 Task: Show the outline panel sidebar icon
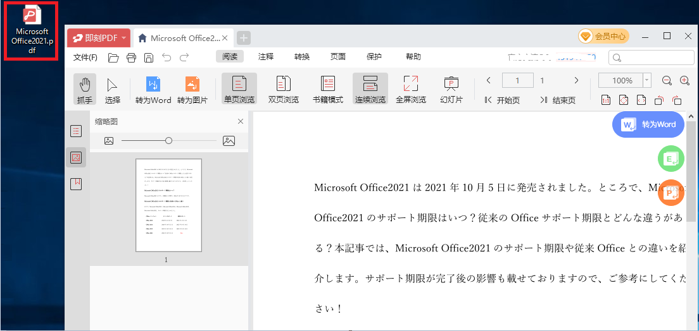pos(76,131)
